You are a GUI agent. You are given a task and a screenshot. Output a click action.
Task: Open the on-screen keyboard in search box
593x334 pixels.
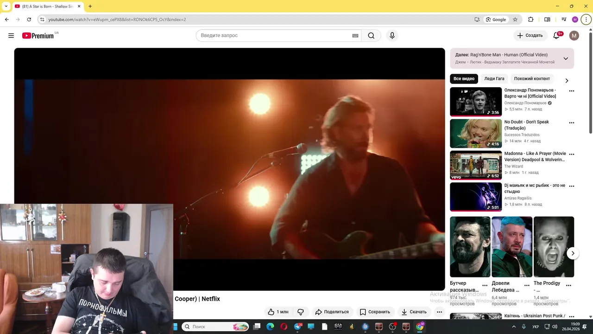pos(355,36)
